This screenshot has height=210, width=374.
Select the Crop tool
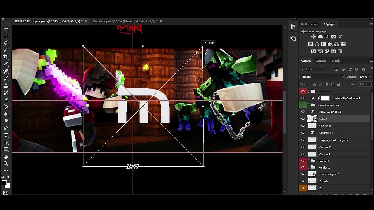6,57
